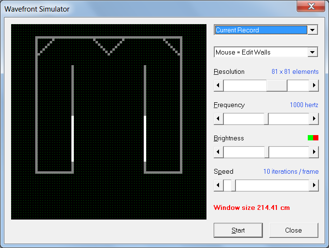Click the Brightness label

pyautogui.click(x=229, y=138)
